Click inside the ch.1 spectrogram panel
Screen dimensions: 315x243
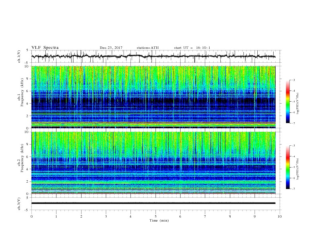pos(154,97)
